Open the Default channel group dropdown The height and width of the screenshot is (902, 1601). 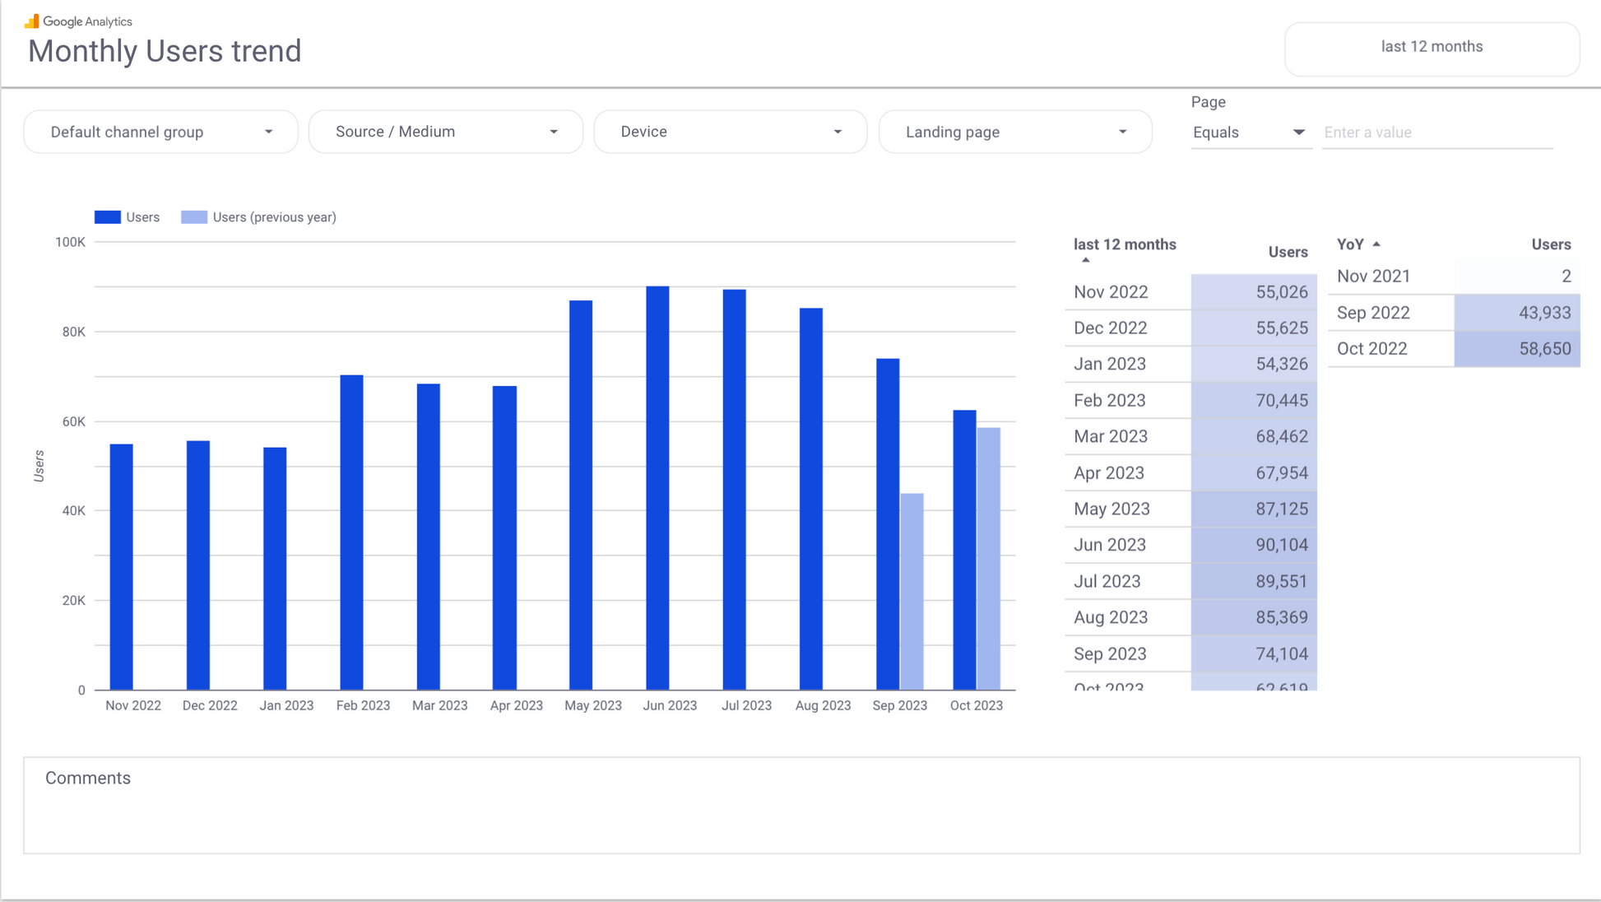click(160, 132)
